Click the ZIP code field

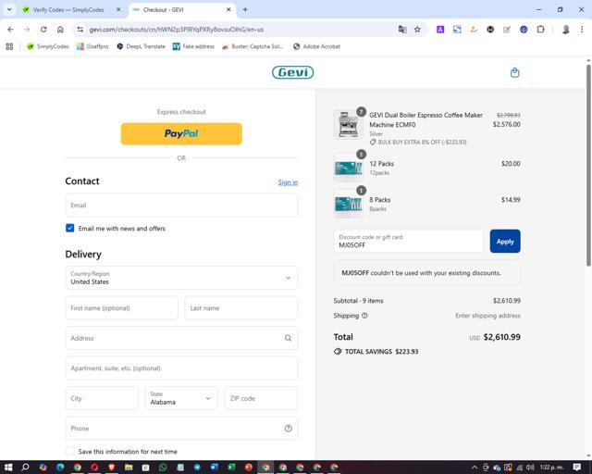click(x=261, y=398)
